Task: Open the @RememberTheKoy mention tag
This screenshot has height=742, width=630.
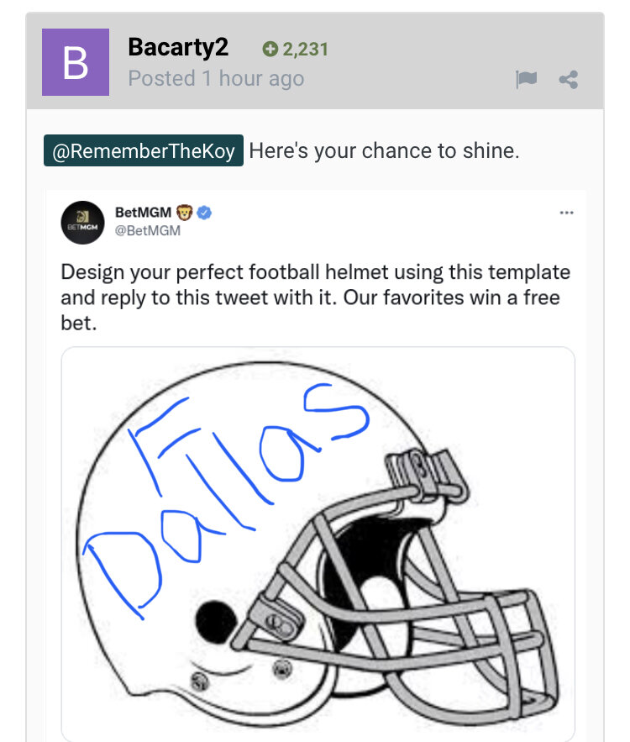Action: coord(144,152)
